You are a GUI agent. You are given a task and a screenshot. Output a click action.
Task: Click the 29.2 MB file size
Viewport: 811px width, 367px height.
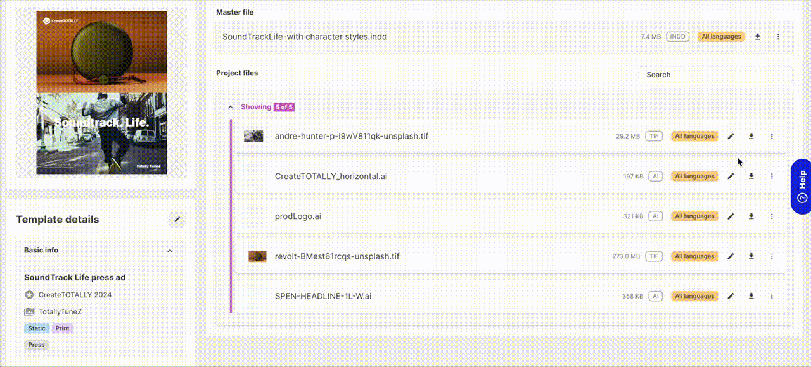click(x=628, y=136)
